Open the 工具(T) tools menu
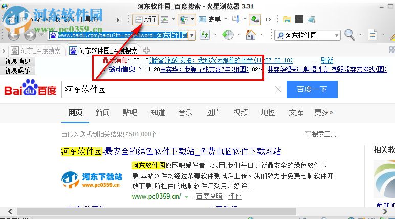 [x=88, y=19]
